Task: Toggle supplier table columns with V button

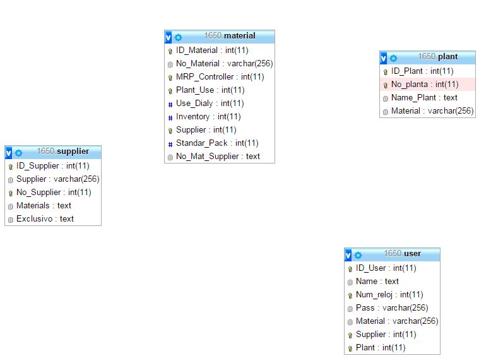Action: pos(8,153)
